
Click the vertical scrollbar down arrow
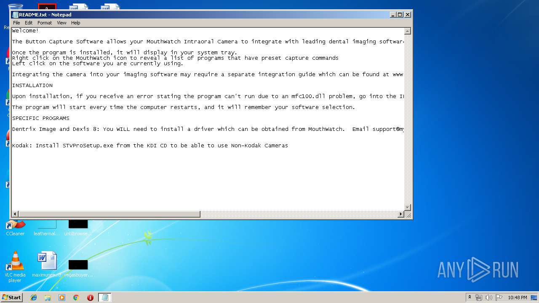point(407,207)
